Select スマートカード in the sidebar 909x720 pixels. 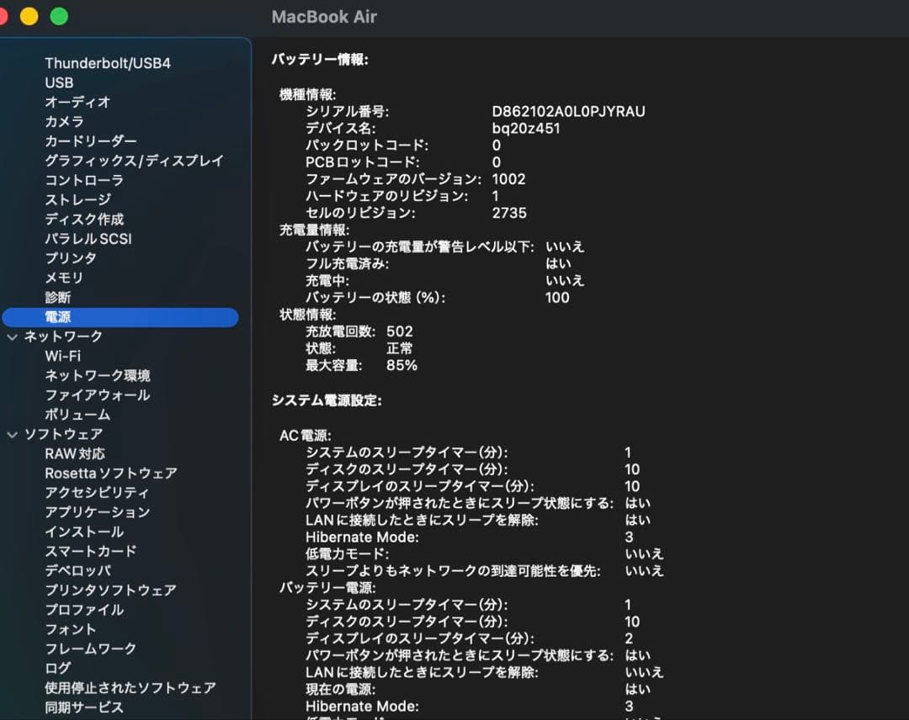[x=91, y=552]
